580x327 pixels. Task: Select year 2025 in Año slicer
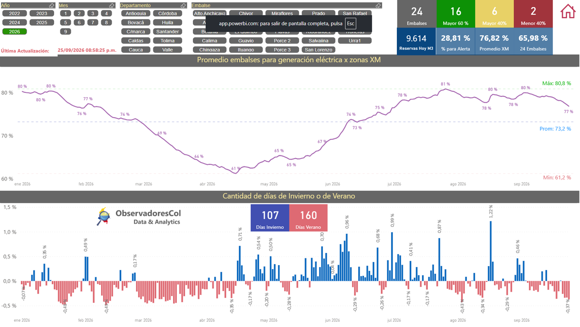(x=42, y=22)
